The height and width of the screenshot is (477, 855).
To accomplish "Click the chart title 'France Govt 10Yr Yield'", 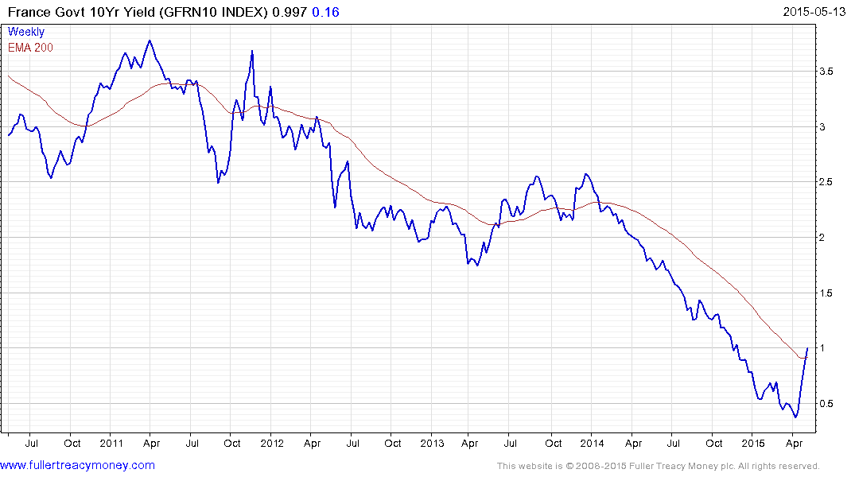I will coord(82,12).
